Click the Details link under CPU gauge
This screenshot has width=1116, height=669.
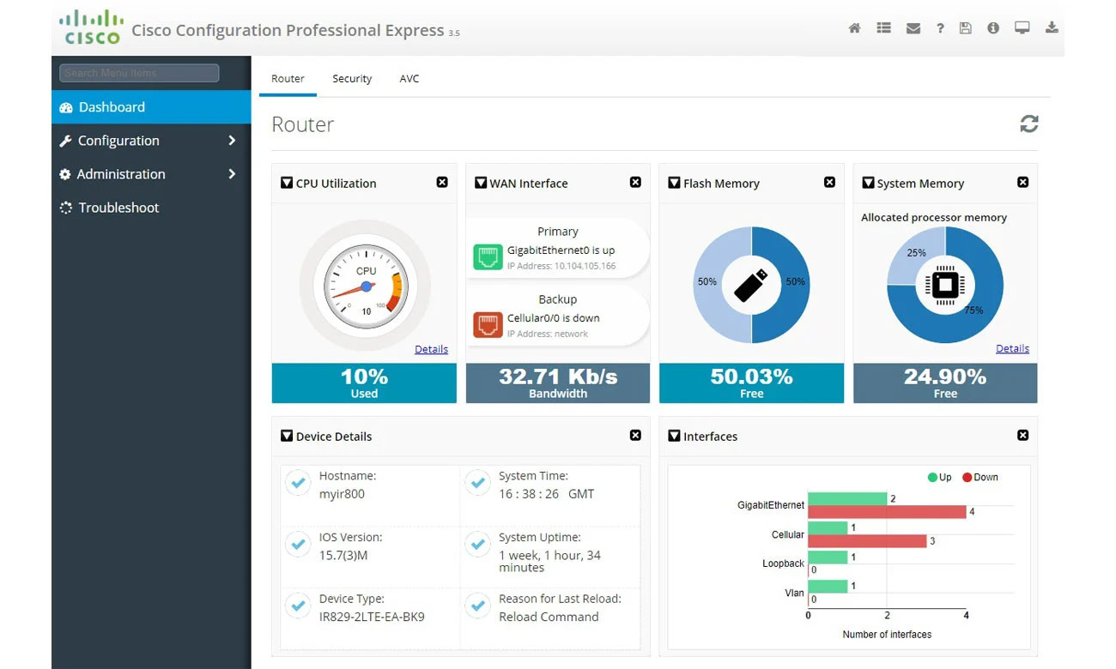[431, 349]
